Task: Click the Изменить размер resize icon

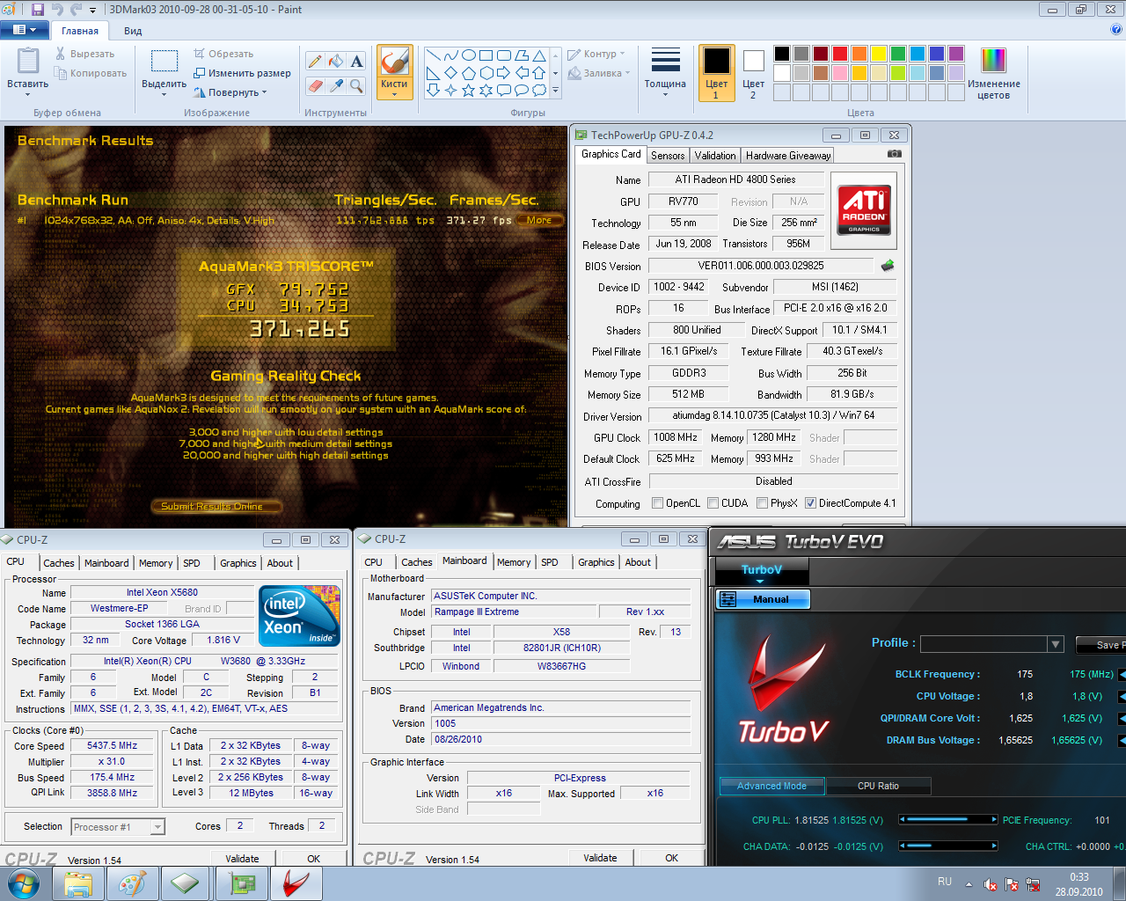Action: point(200,73)
